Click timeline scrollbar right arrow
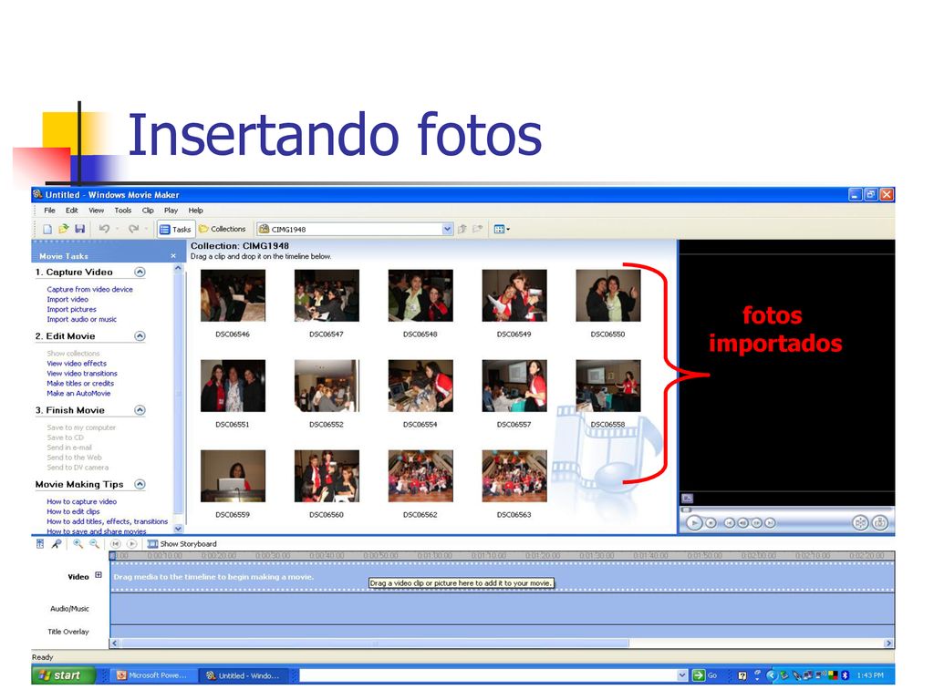Image resolution: width=934 pixels, height=700 pixels. [888, 643]
